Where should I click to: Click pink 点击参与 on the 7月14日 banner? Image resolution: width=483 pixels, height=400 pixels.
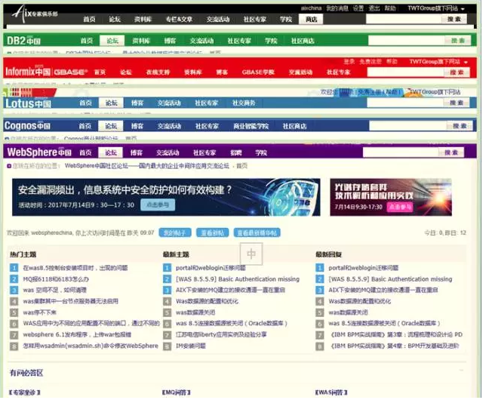tap(400, 207)
